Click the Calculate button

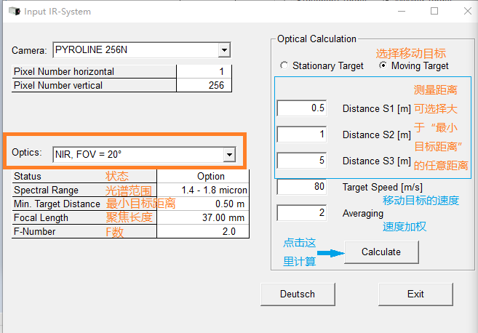(x=381, y=252)
